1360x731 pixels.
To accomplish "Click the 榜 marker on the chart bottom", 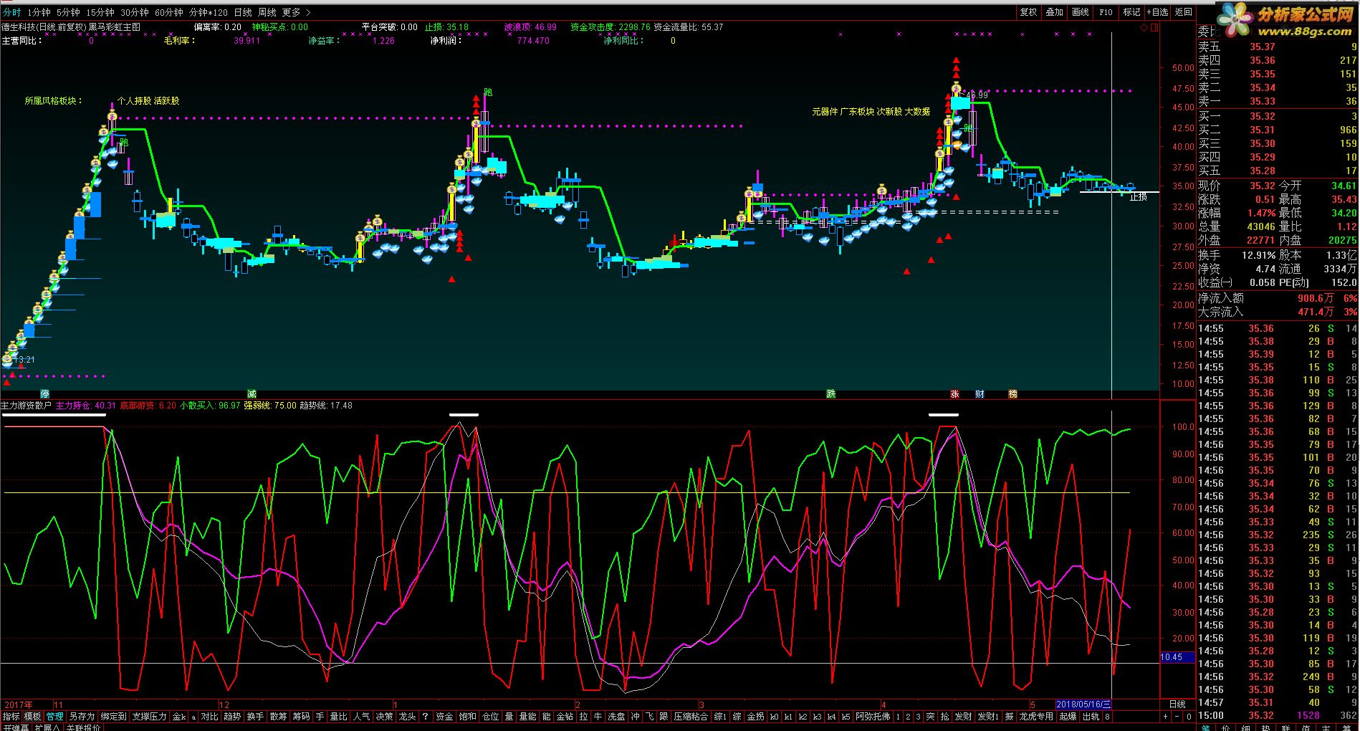I will click(x=1012, y=394).
